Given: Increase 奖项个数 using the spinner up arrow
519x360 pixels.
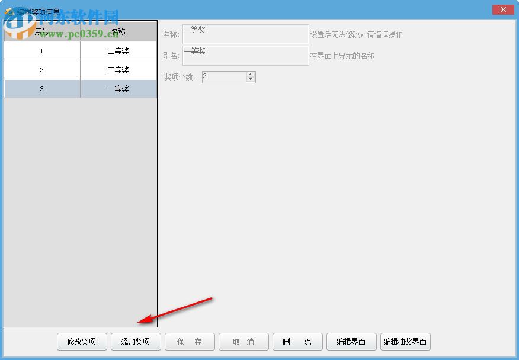Looking at the screenshot, I should 250,74.
